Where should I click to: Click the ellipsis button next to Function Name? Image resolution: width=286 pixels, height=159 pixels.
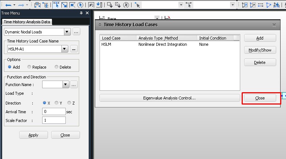coord(74,85)
